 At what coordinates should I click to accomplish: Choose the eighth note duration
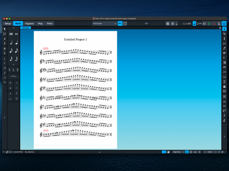click(11, 51)
